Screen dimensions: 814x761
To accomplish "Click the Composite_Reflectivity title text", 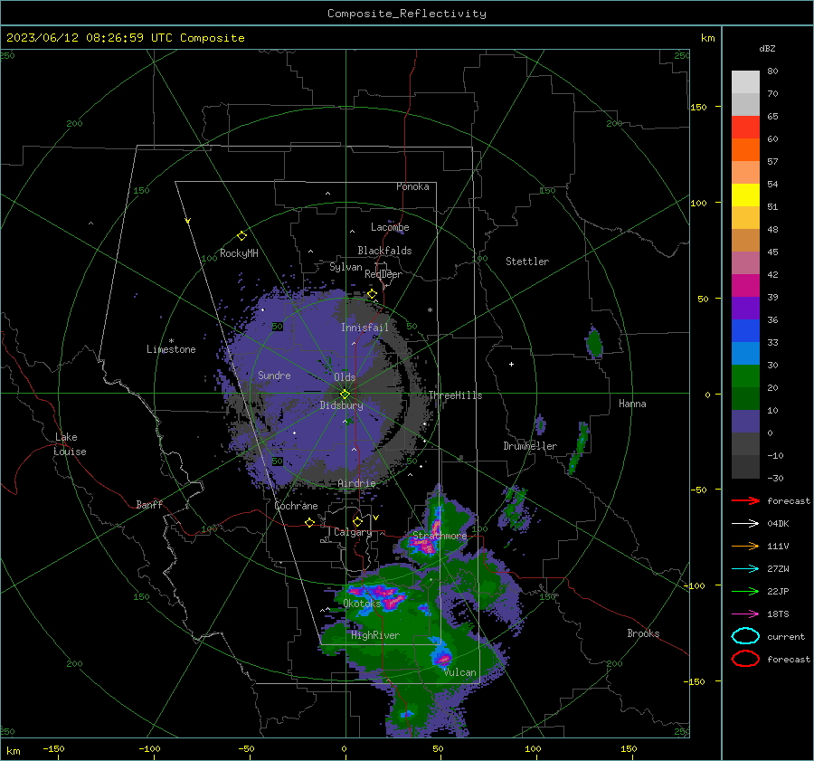I will point(407,14).
